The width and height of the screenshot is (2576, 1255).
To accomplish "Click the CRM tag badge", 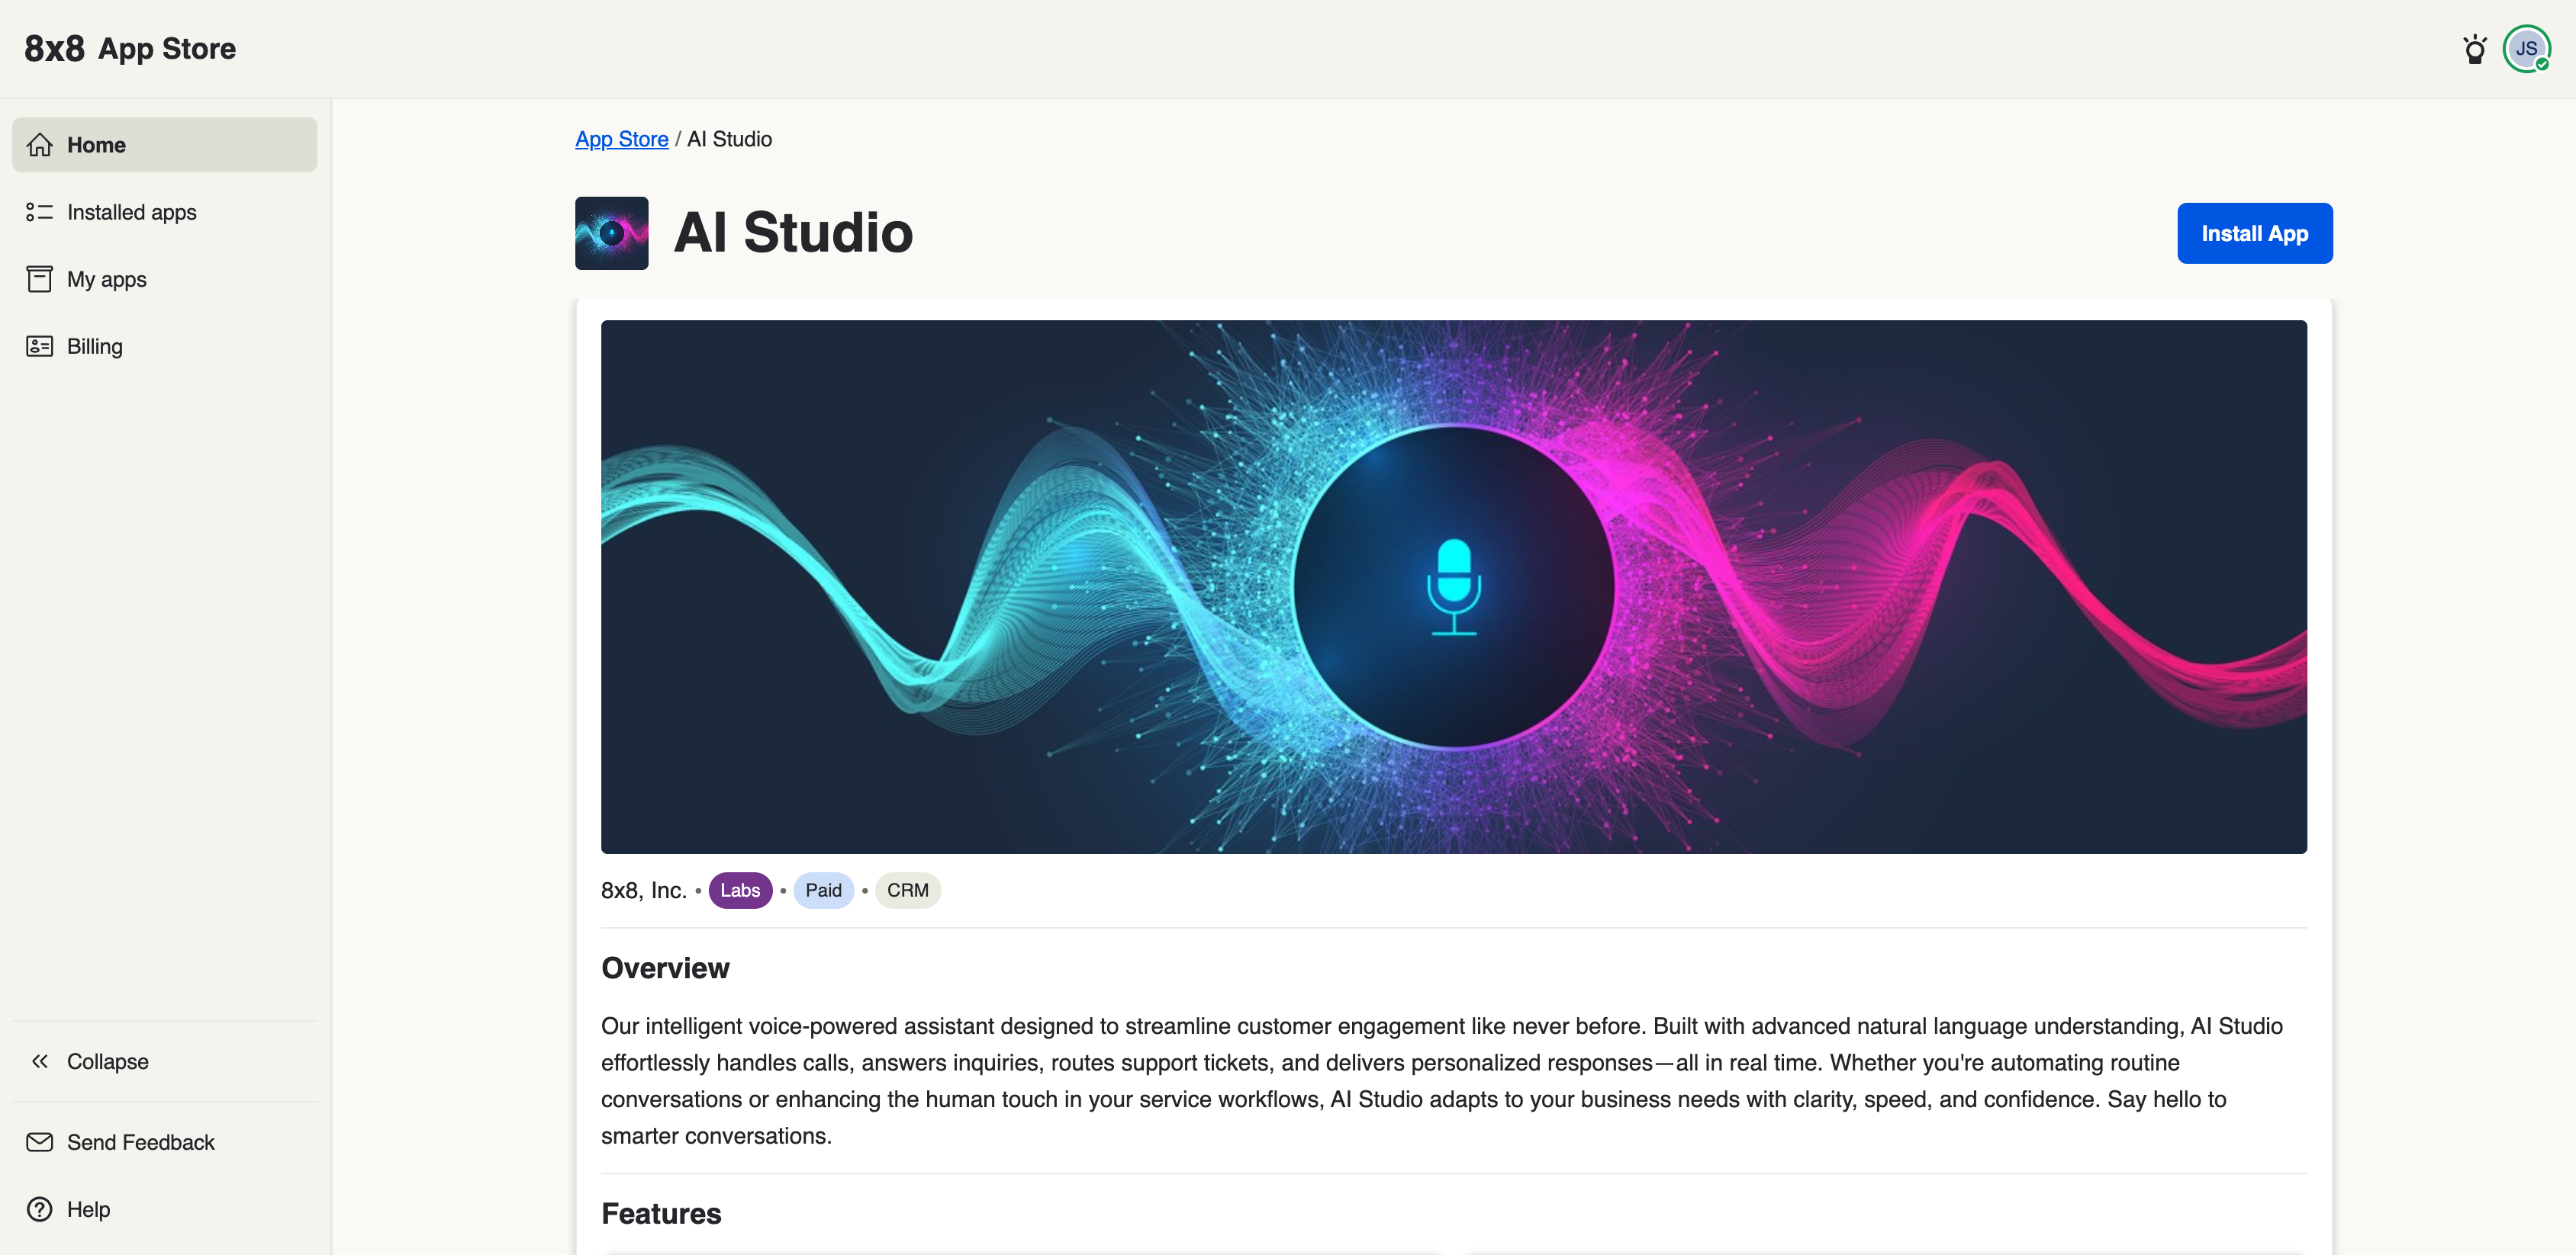I will pyautogui.click(x=908, y=891).
